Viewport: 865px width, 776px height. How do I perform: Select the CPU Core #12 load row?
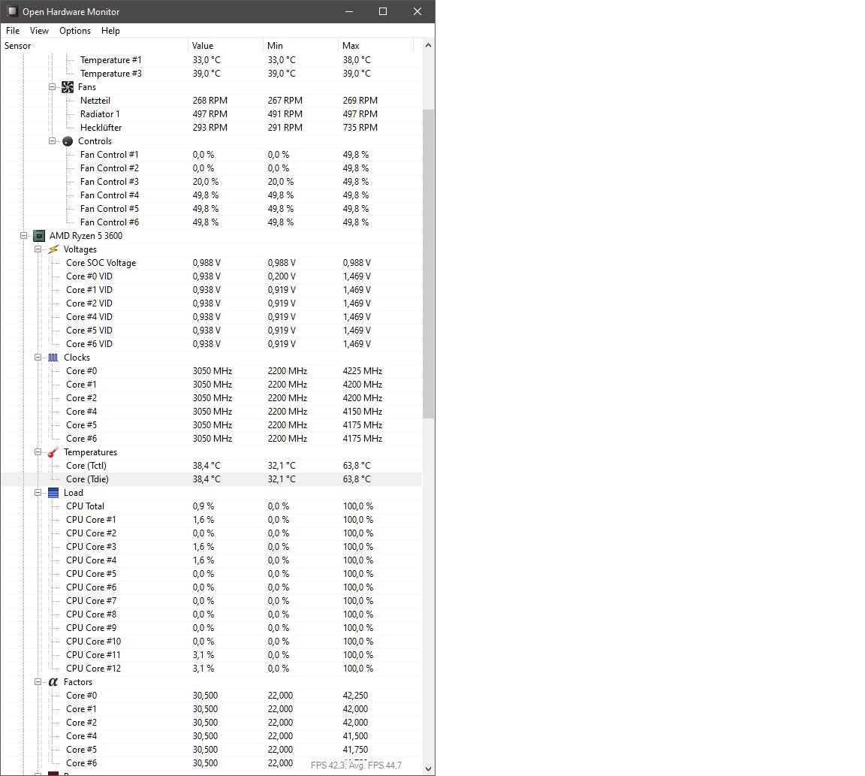(x=211, y=669)
